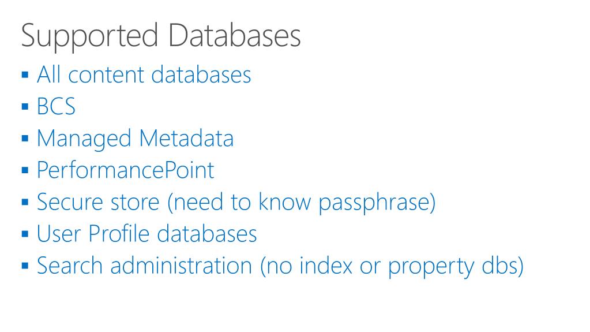Select the 'Managed Metadata' line
The width and height of the screenshot is (590, 332).
point(135,139)
